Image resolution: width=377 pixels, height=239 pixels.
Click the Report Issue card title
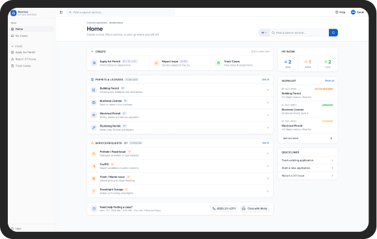170,62
